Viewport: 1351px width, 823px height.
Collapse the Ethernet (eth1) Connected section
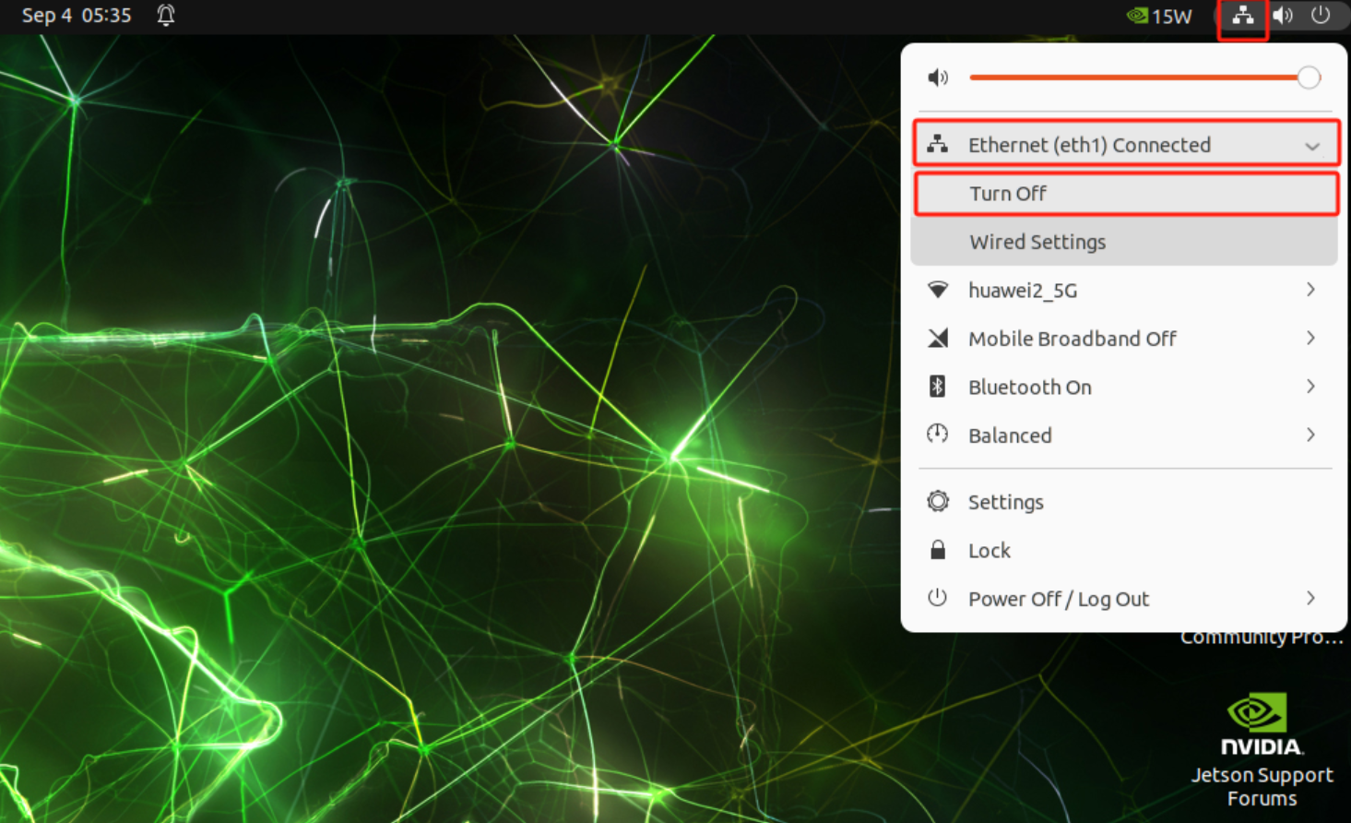1311,146
